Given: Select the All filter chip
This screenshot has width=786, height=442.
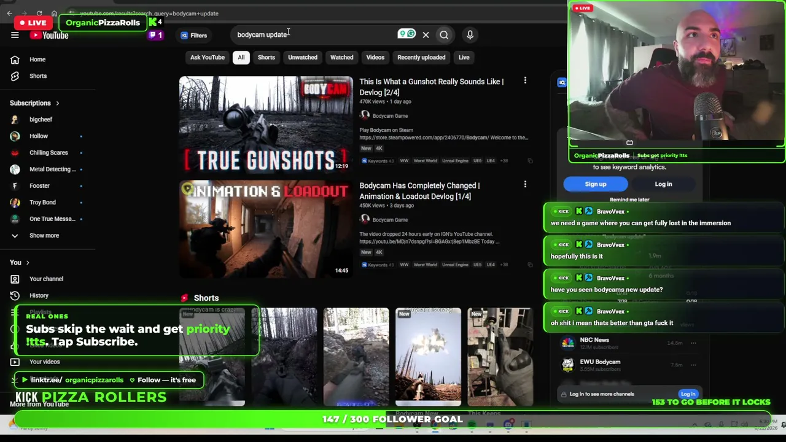Looking at the screenshot, I should pos(241,58).
